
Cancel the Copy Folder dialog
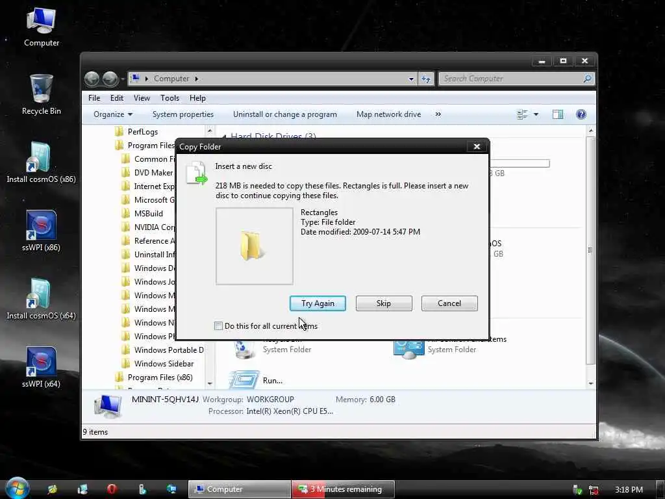pos(449,303)
